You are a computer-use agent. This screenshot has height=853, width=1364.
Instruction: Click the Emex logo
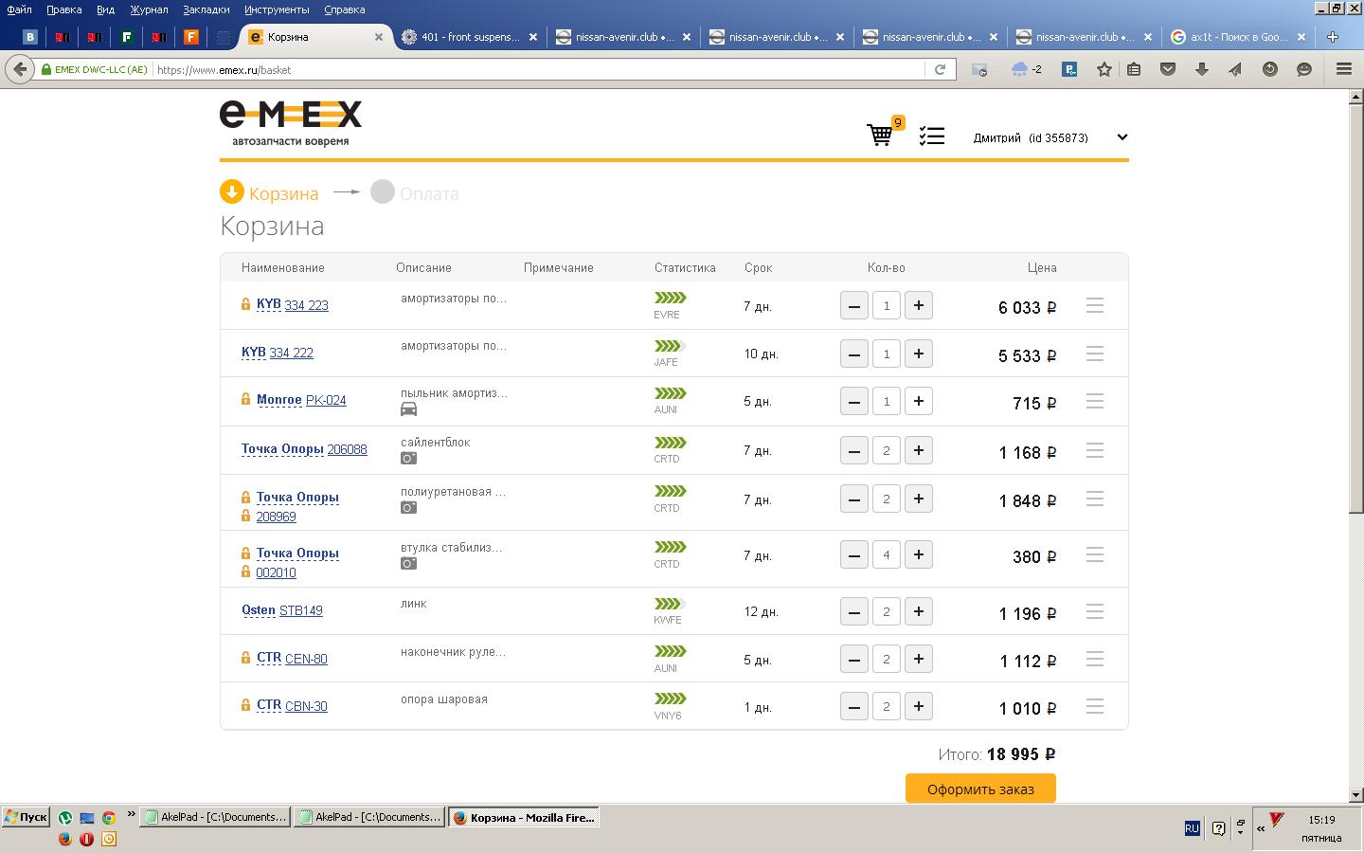(291, 123)
